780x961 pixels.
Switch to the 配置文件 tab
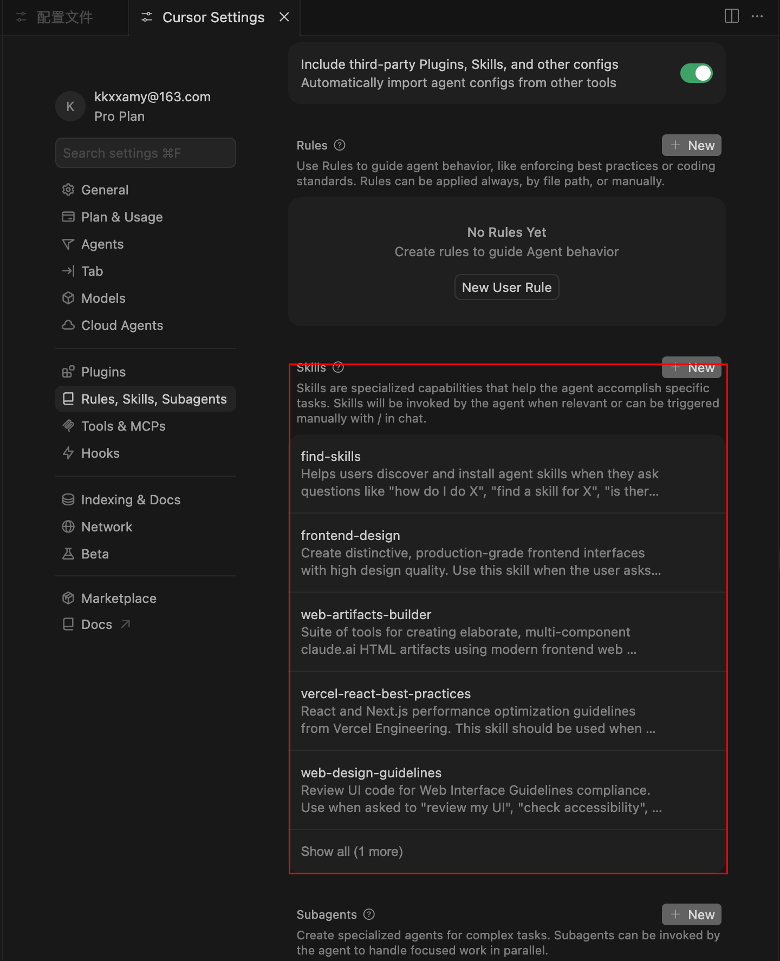[x=64, y=17]
